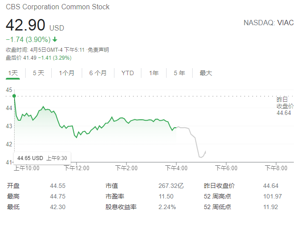This screenshot has width=300, height=225.
Task: Open the 免责声明 disclaimer link
Action: (x=99, y=50)
